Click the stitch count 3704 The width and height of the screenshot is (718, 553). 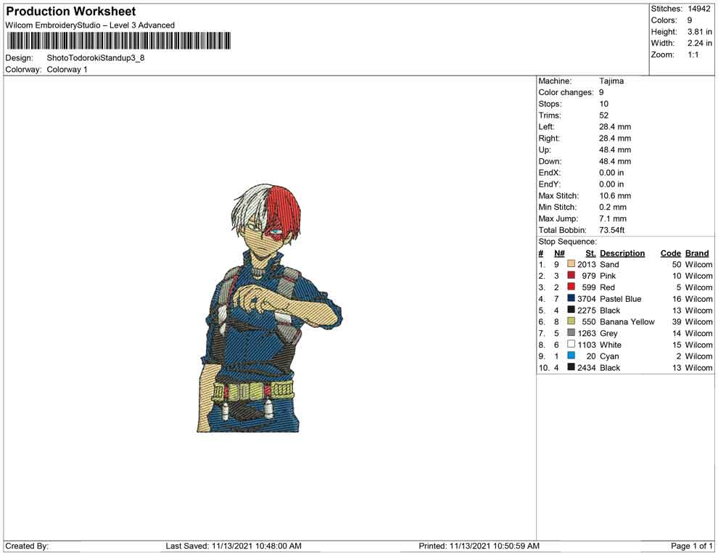pos(587,299)
